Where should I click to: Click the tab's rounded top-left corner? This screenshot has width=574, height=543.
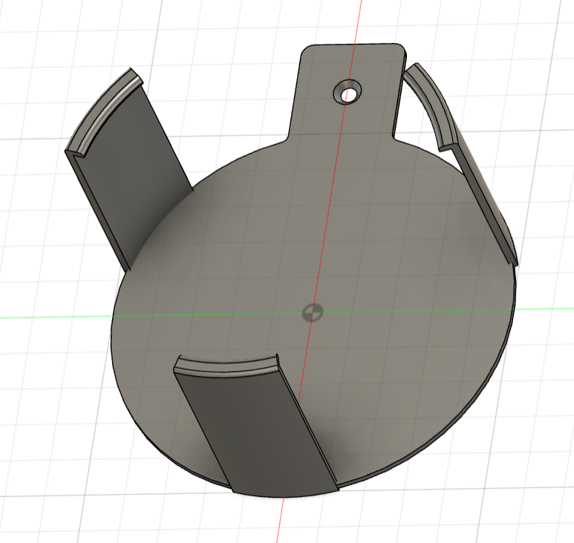click(307, 51)
